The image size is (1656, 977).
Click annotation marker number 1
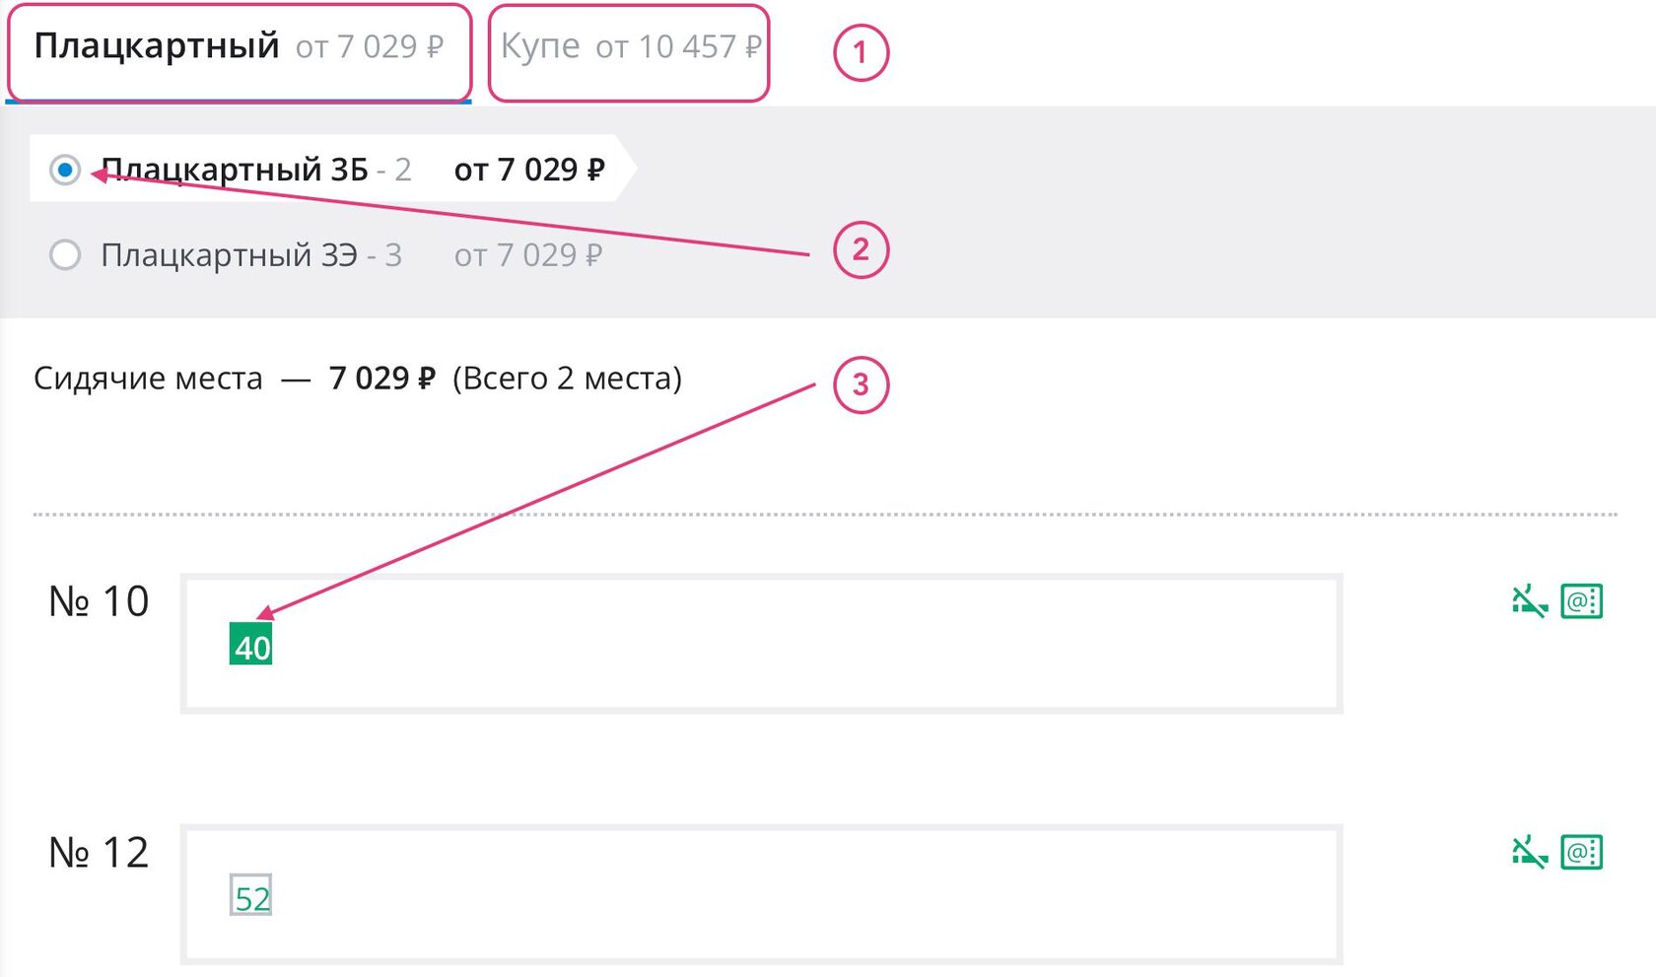tap(861, 52)
